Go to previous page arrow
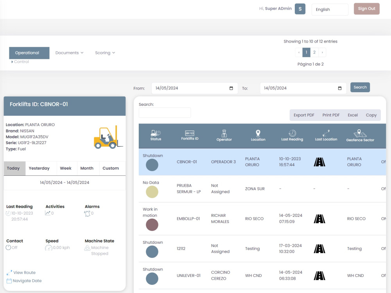This screenshot has height=293, width=391. (x=299, y=52)
